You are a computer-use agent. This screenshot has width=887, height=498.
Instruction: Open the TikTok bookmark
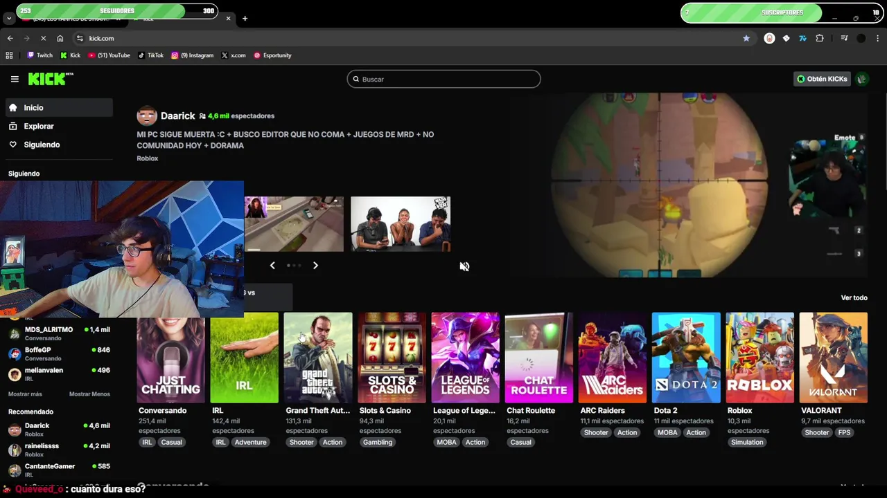tap(151, 55)
